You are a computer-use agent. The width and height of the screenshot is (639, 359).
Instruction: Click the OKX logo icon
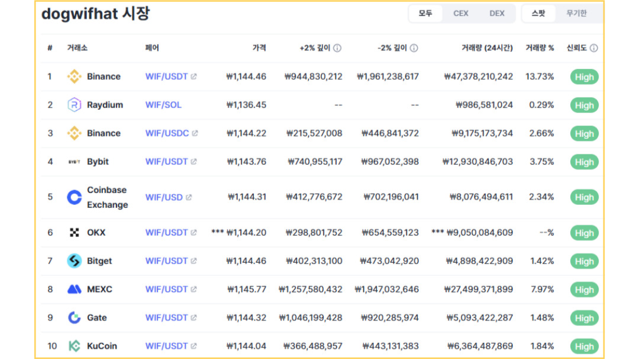point(74,233)
